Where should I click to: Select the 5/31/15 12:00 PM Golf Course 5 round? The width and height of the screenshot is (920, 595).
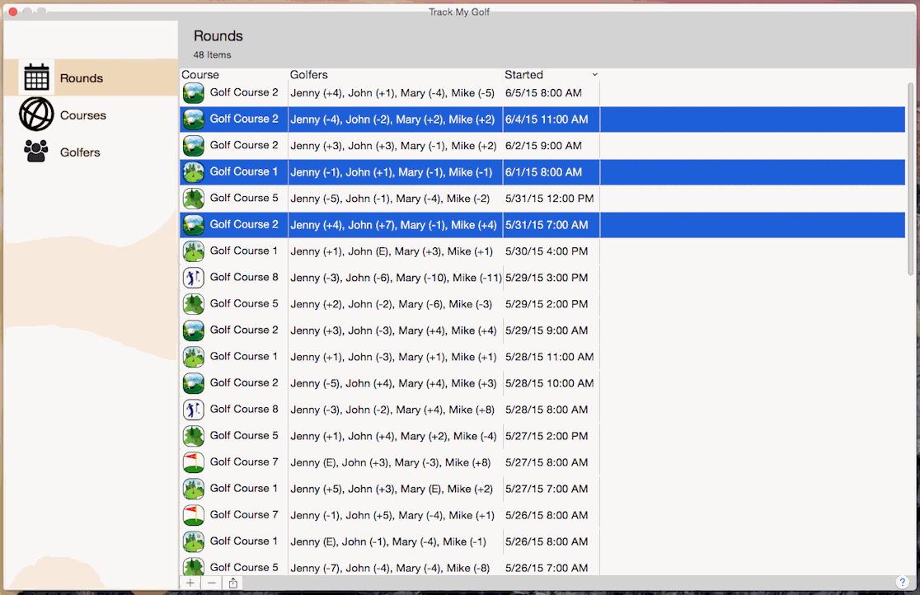click(549, 199)
